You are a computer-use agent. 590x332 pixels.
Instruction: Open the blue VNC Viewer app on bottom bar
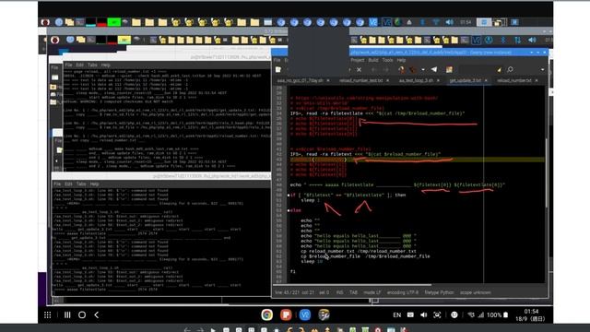coord(305,314)
